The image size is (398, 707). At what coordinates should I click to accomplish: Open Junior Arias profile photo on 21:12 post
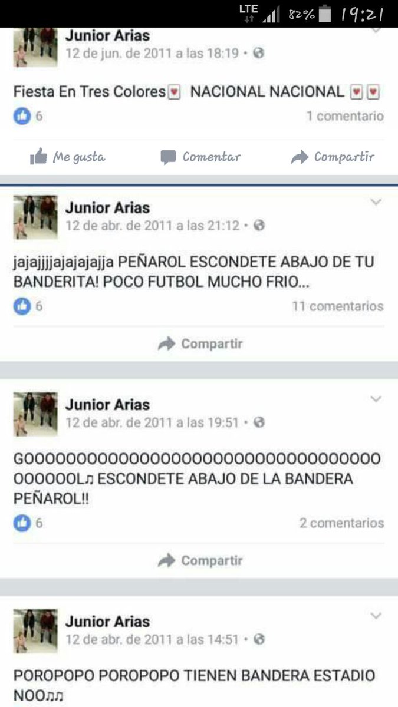coord(35,217)
